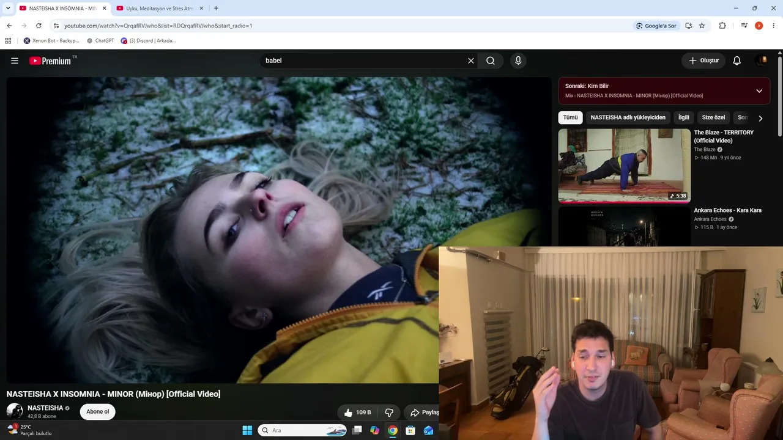Viewport: 783px width, 440px height.
Task: Open Ankara Echoes - Kara Kara thumbnail
Action: point(624,226)
